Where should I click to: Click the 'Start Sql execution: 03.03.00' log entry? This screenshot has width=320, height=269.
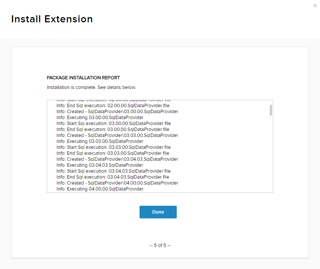pyautogui.click(x=113, y=147)
